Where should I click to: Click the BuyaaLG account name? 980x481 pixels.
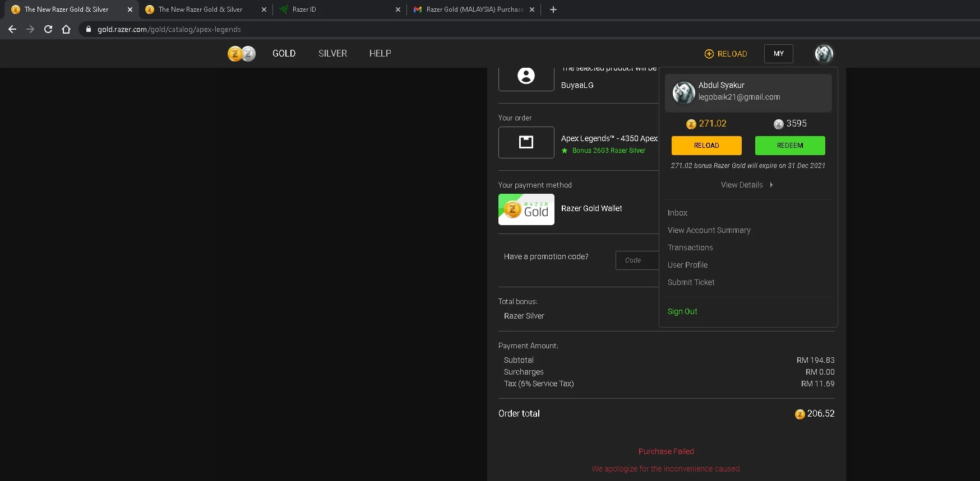tap(577, 85)
